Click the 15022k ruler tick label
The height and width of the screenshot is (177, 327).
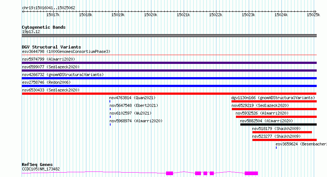(x=216, y=15)
